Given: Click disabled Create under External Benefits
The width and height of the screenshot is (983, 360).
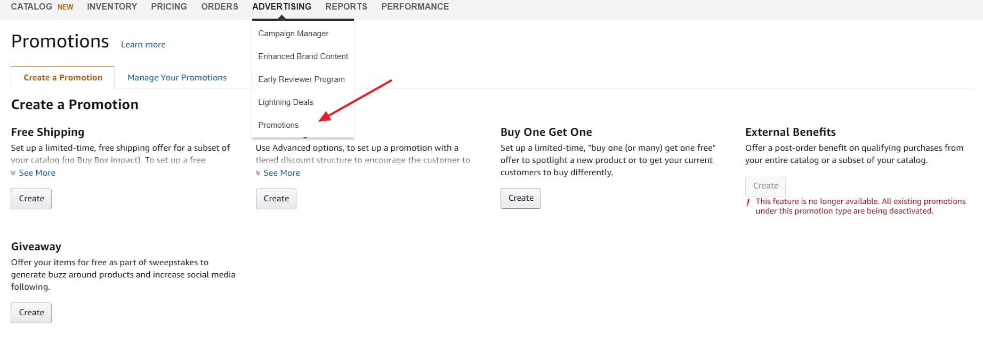Looking at the screenshot, I should (766, 186).
